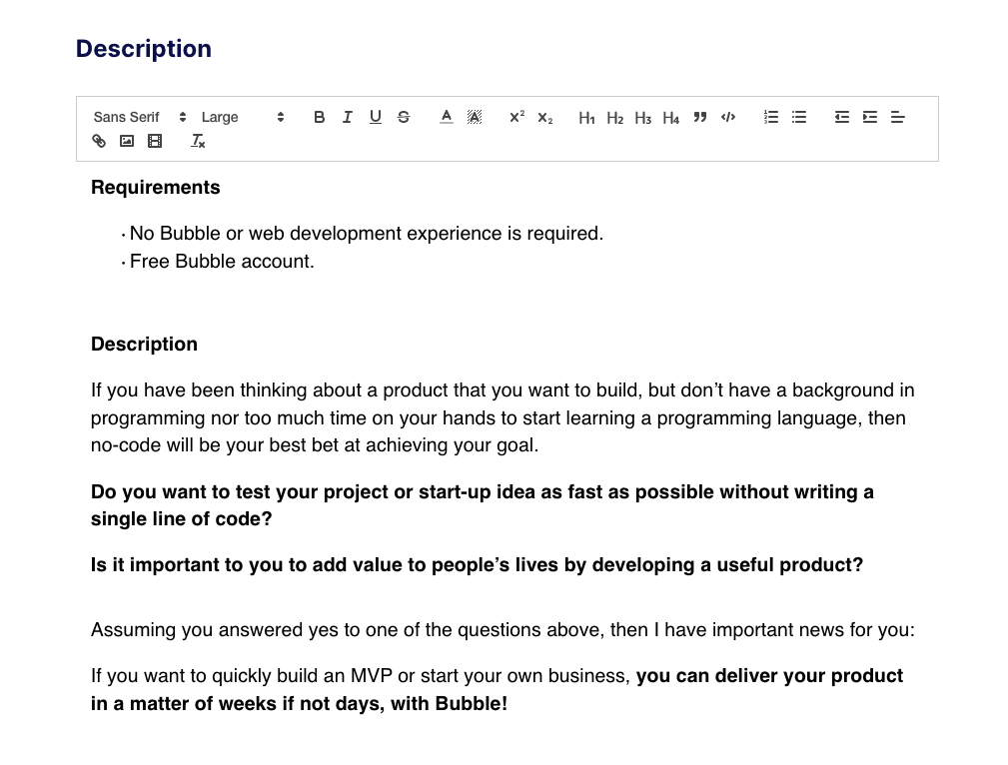The height and width of the screenshot is (765, 1008).
Task: Insert a video
Action: pos(155,141)
